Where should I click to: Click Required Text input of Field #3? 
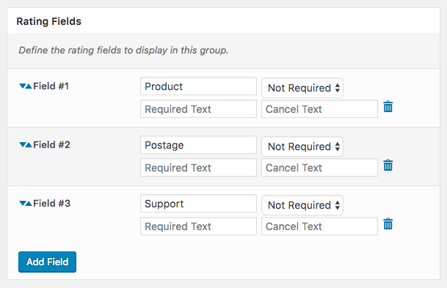198,226
